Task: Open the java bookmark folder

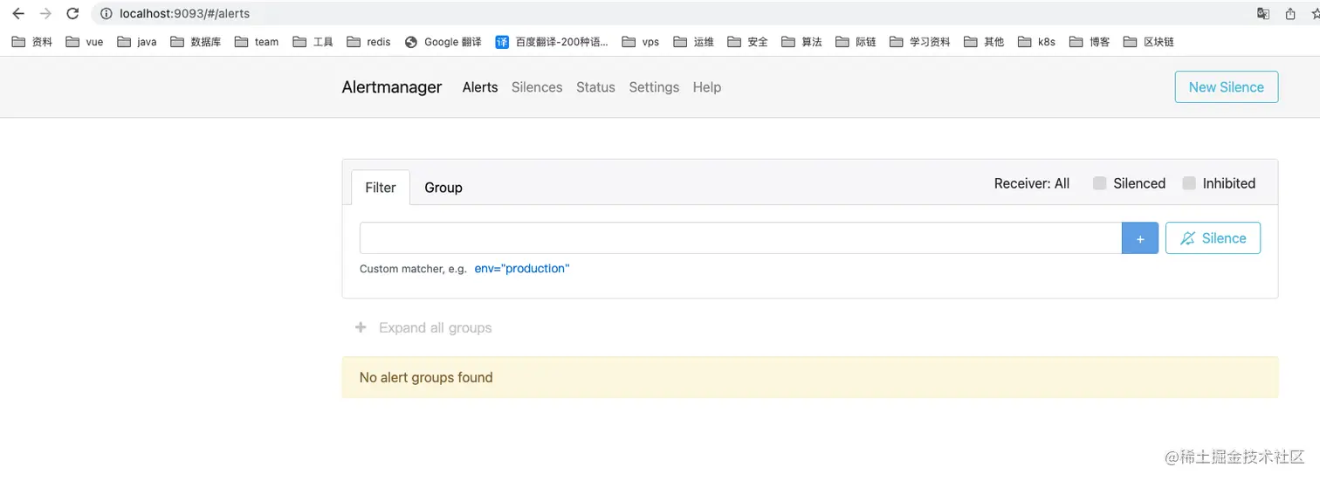Action: click(x=137, y=42)
